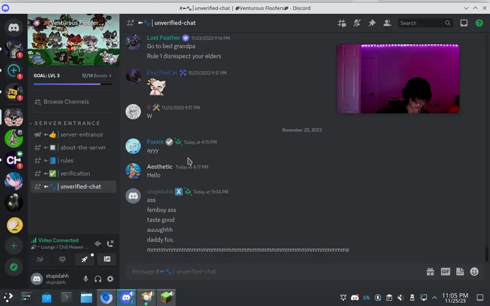
Task: Open pinned messages
Action: pos(372,23)
